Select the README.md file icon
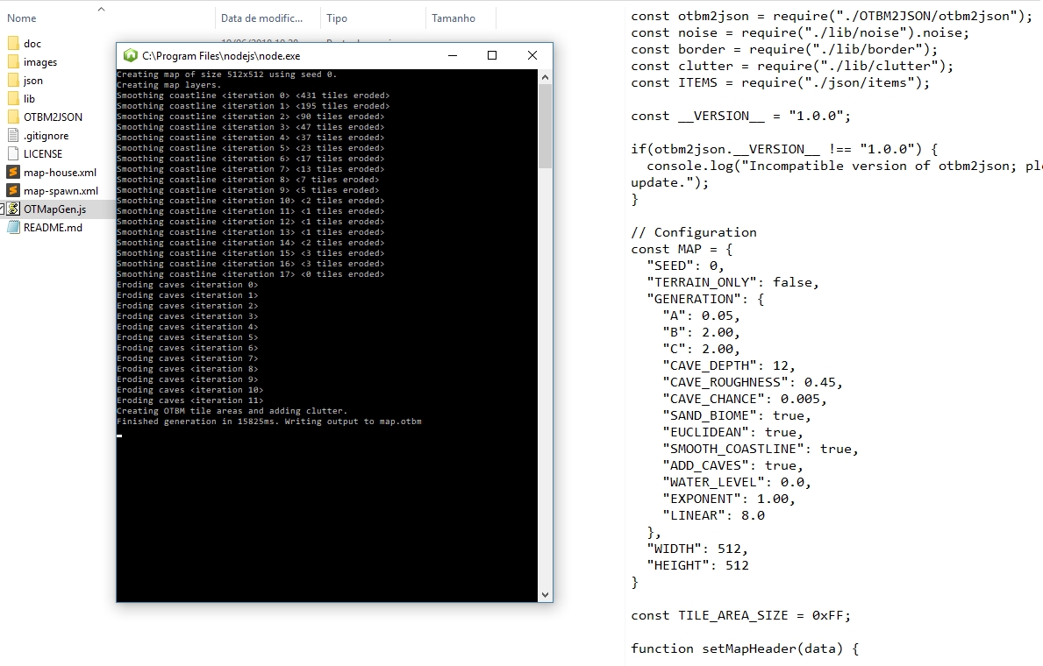Viewport: 1043px width, 666px height. (13, 227)
